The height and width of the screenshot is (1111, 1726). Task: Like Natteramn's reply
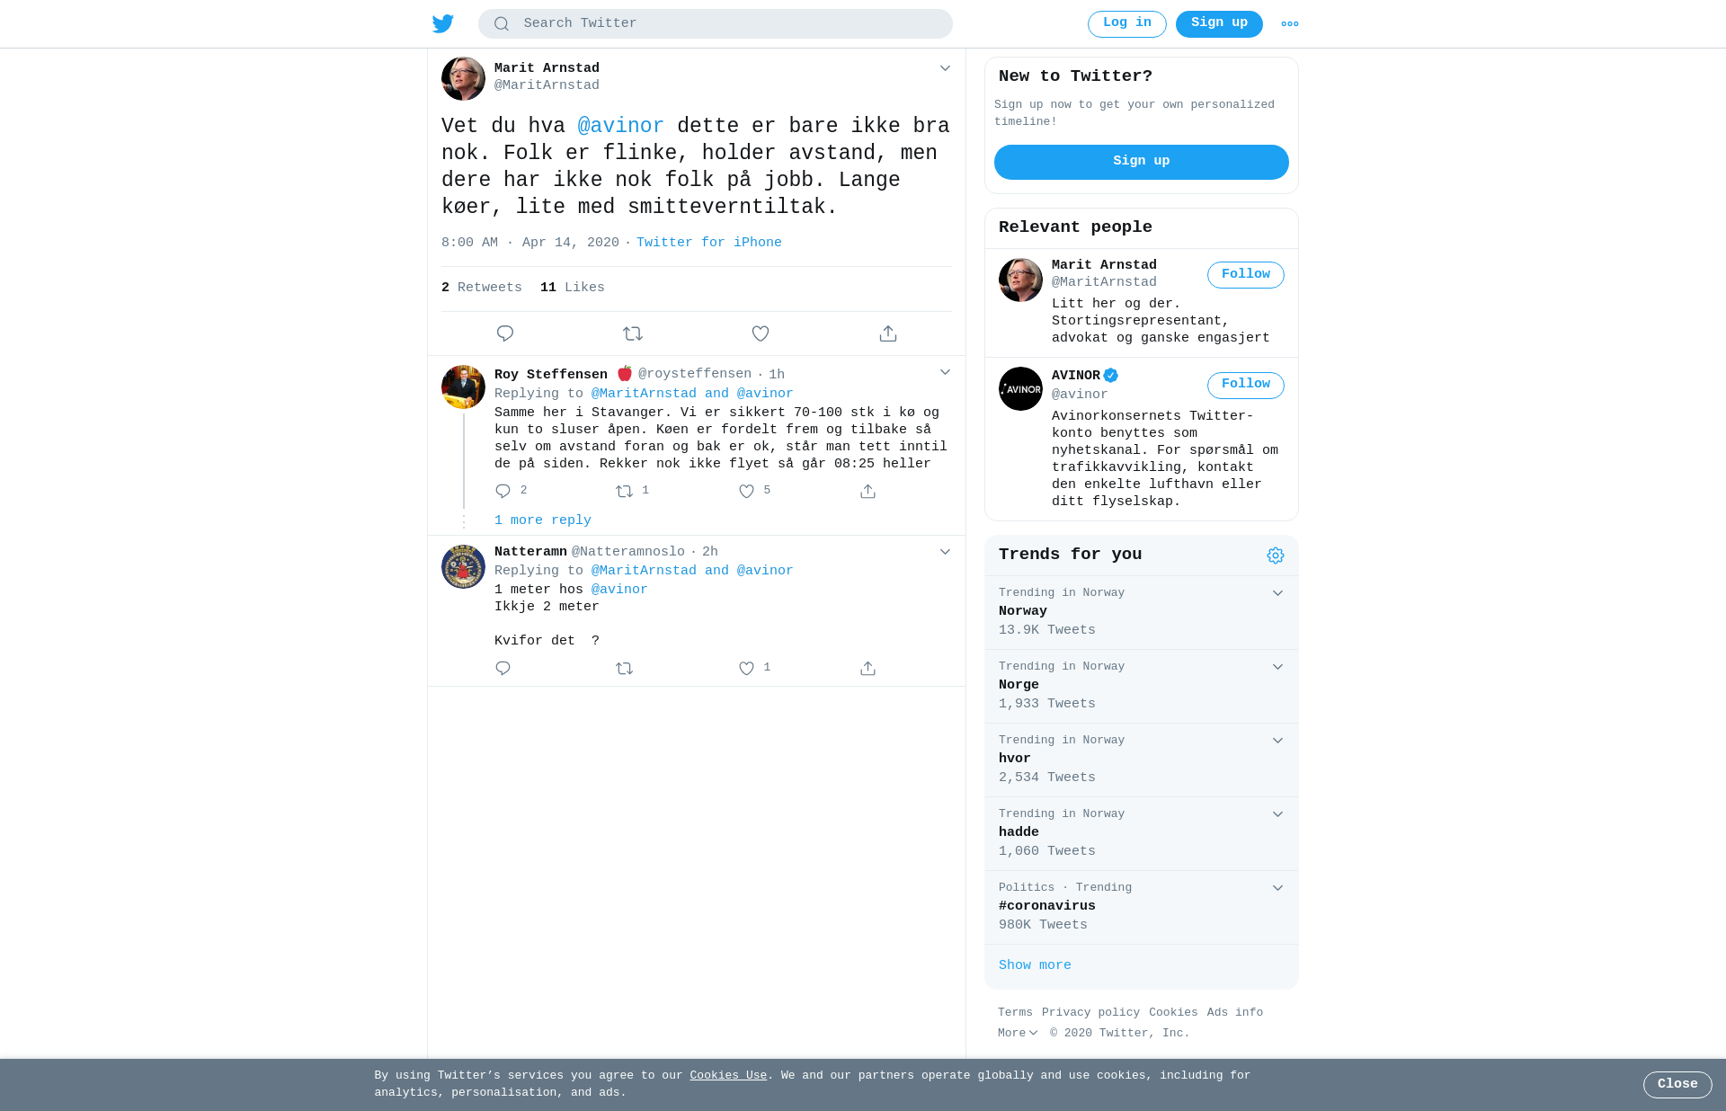[746, 668]
